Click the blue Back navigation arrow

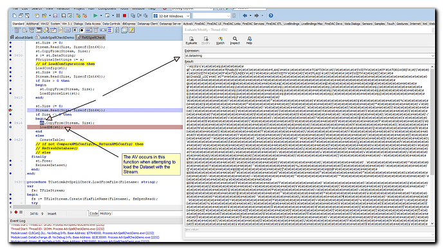point(245,15)
